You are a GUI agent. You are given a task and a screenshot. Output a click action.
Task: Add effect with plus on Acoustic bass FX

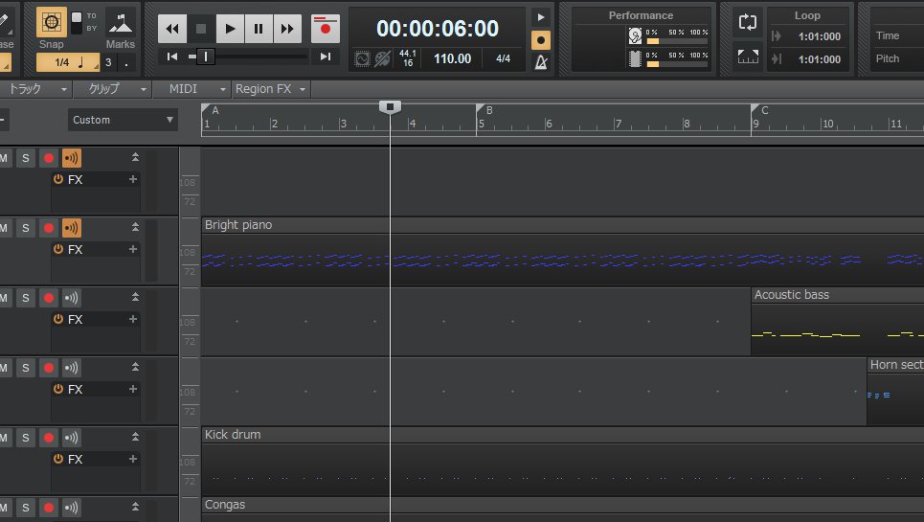(x=132, y=319)
